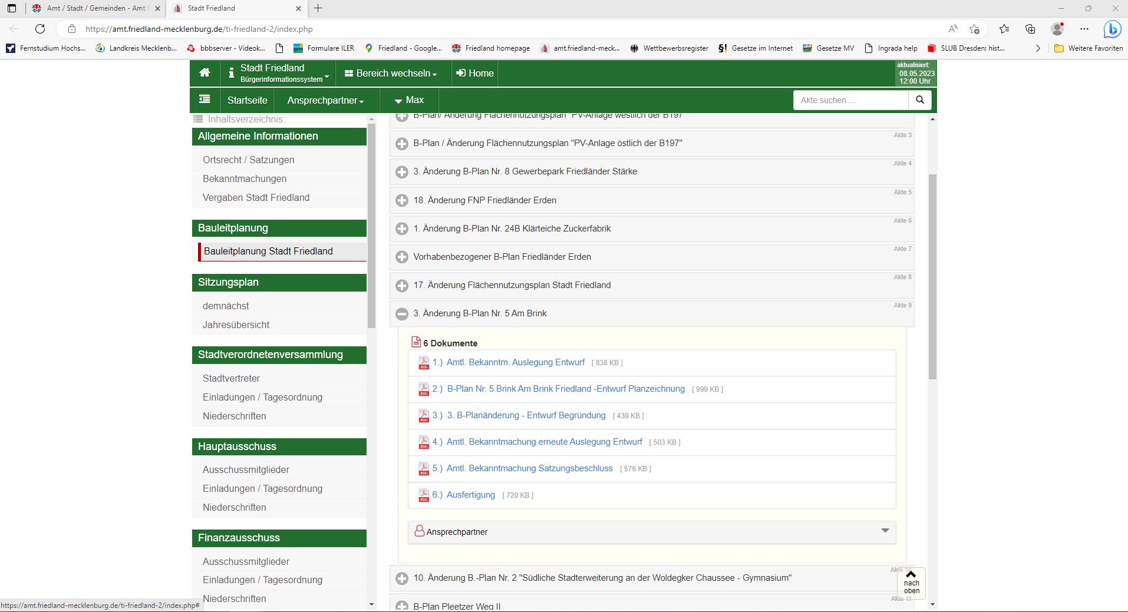Screen dimensions: 1128x612
Task: Open Ausfertigung document link
Action: (x=471, y=495)
